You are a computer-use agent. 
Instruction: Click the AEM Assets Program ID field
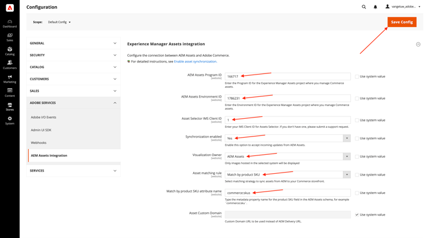click(288, 76)
